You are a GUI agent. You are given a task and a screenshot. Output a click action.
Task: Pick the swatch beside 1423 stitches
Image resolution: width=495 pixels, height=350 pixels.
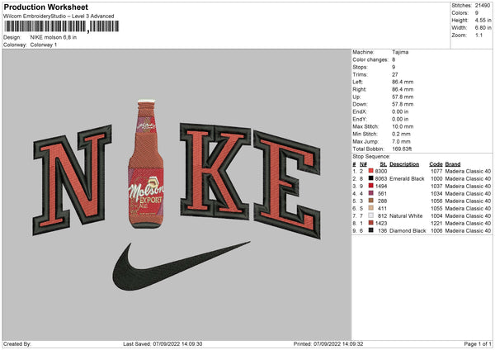point(371,223)
